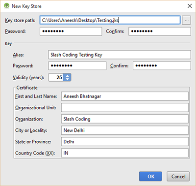Edit the Country Code field showing IN
Screen dimensions: 196x186
coord(125,153)
